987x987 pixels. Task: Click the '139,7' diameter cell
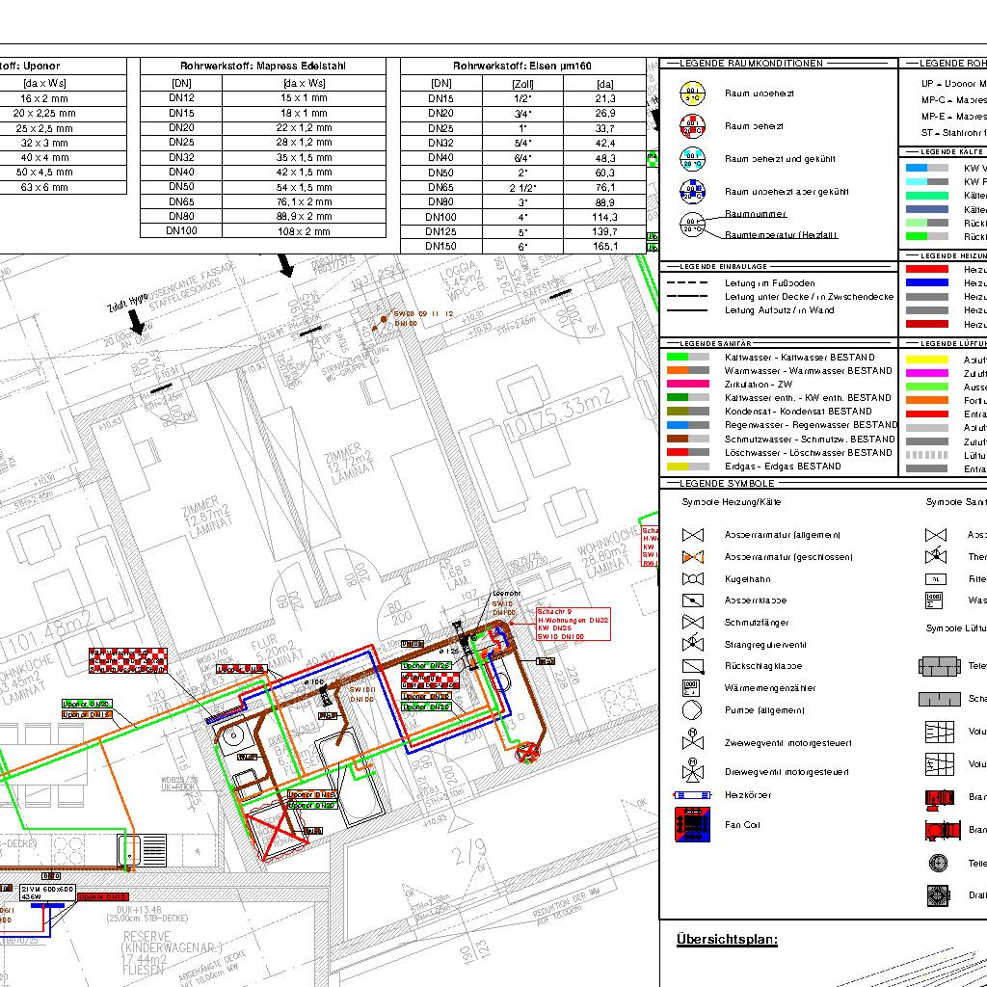tap(605, 231)
